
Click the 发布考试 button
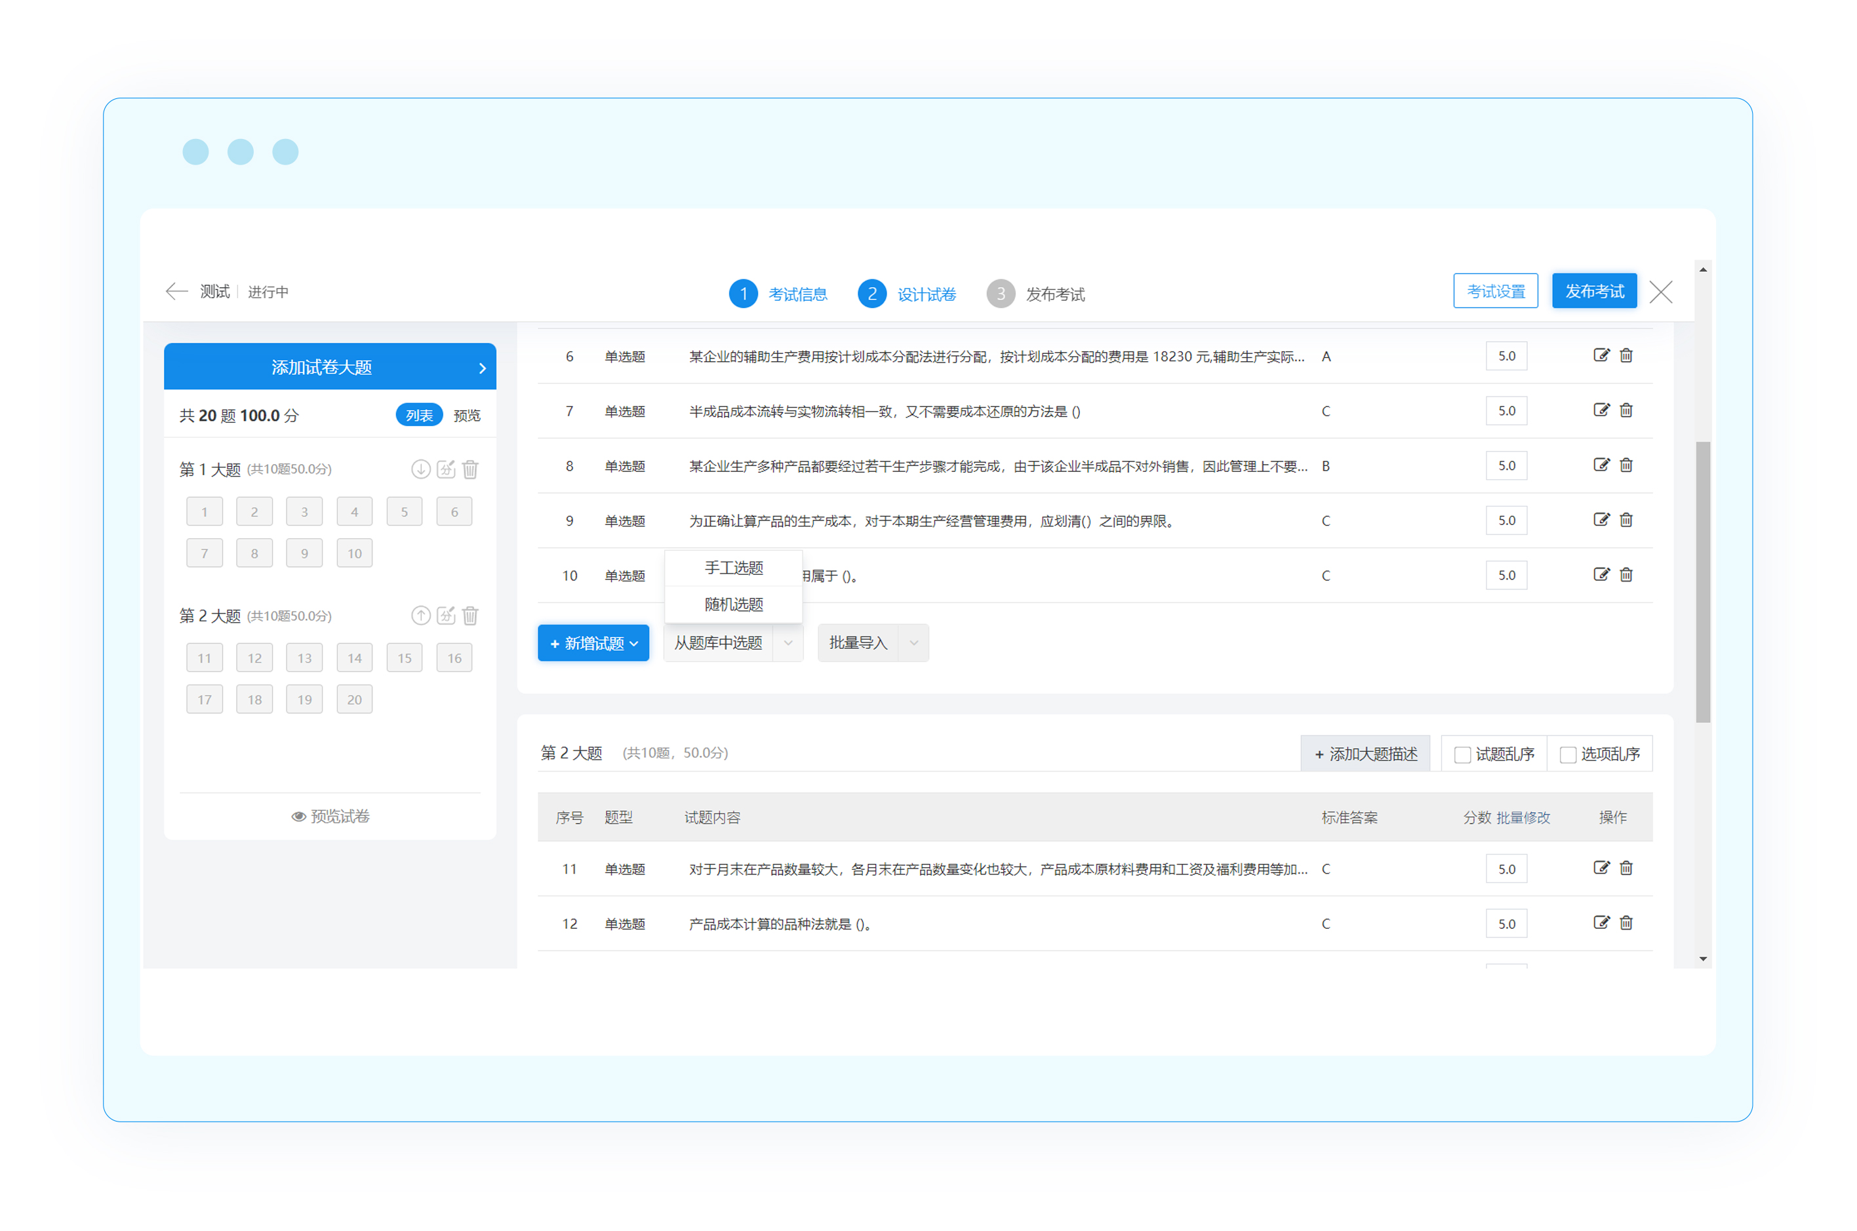(1593, 291)
